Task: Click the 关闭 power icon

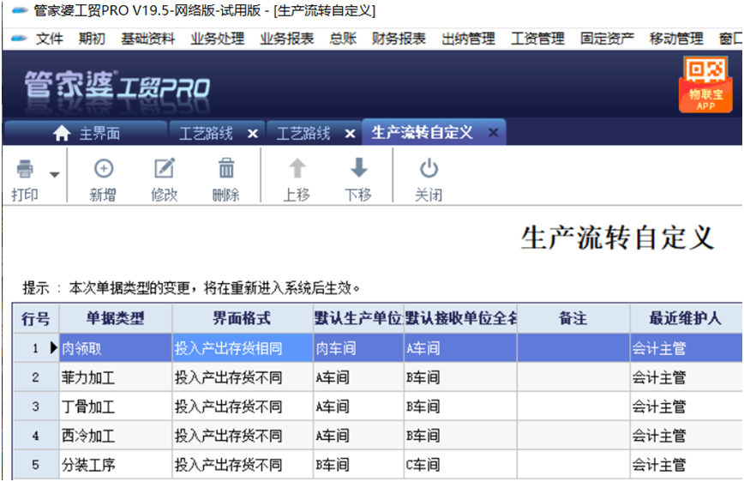Action: pyautogui.click(x=429, y=168)
